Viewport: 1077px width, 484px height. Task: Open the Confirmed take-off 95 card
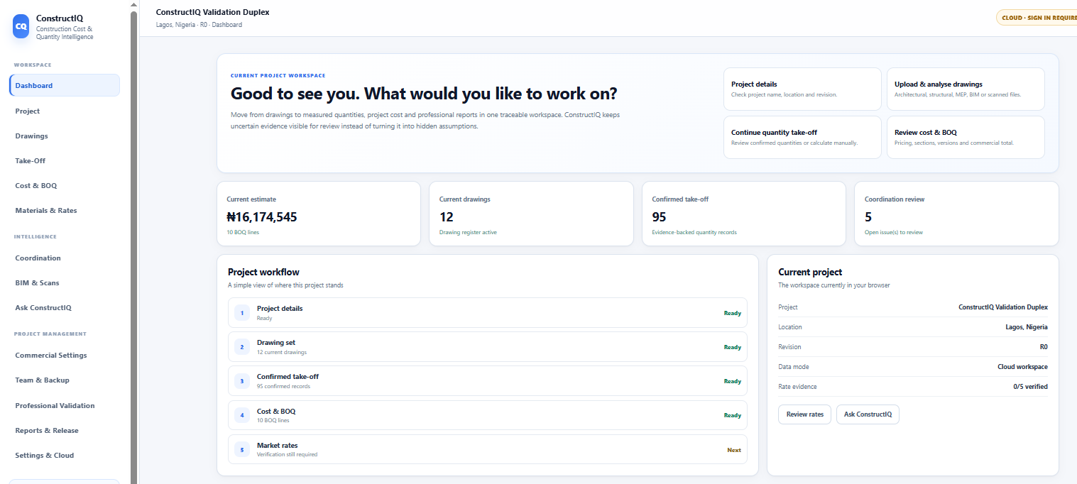(x=744, y=214)
